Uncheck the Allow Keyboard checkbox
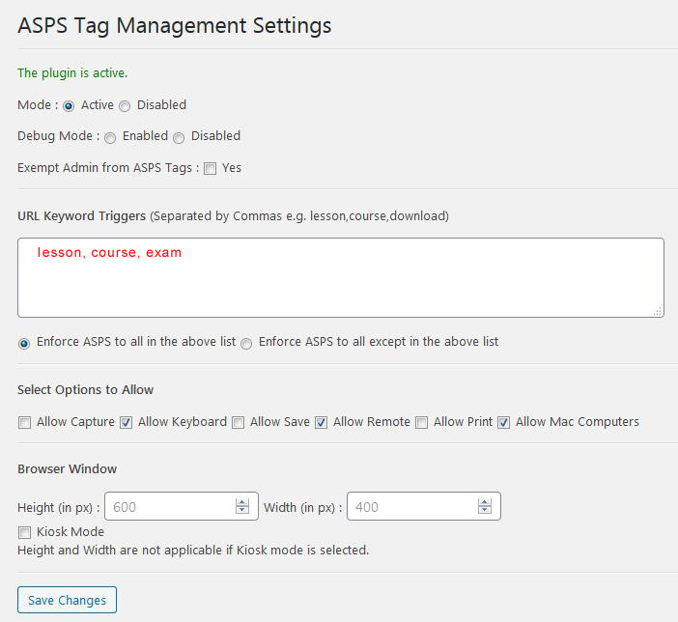 (126, 422)
